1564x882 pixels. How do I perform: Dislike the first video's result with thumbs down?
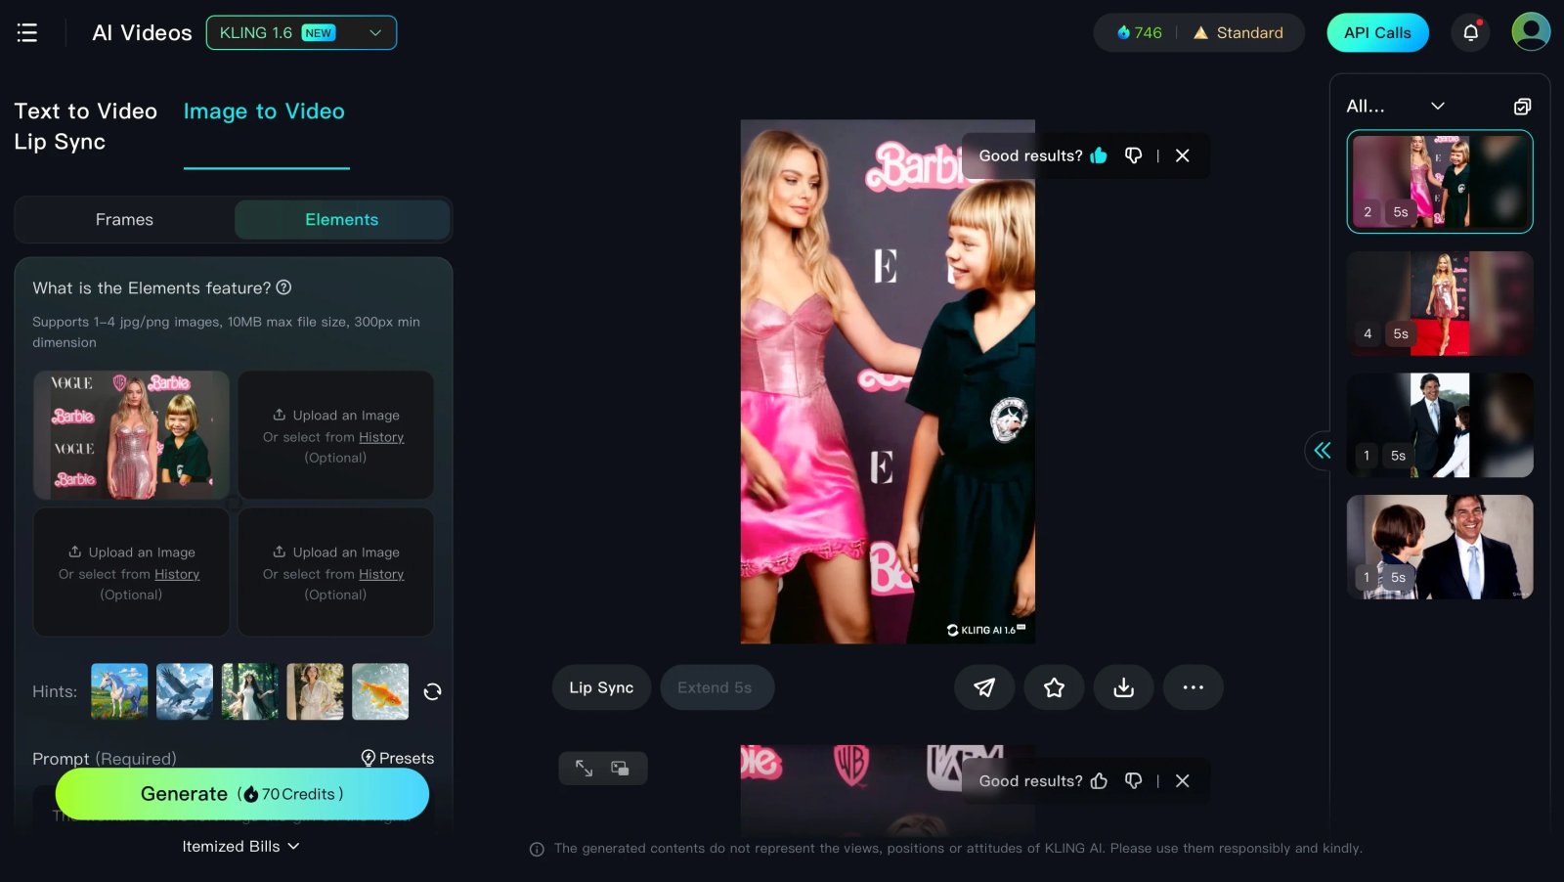pos(1133,155)
